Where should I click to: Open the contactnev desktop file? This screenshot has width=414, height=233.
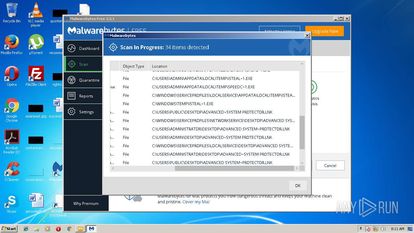(36, 143)
